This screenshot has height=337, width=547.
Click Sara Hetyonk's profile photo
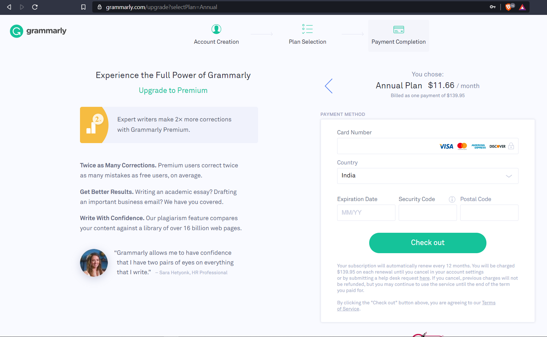[94, 263]
